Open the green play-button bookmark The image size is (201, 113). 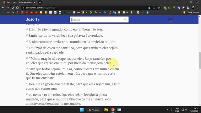pyautogui.click(x=91, y=13)
